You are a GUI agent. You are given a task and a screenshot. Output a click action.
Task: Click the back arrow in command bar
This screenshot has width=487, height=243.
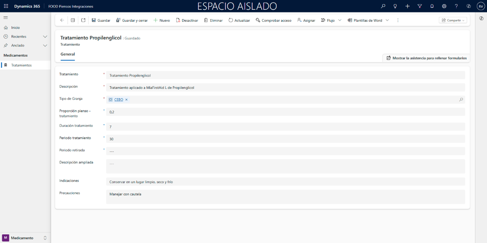coord(62,20)
